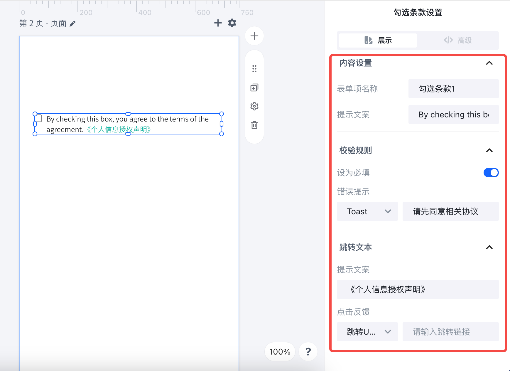The width and height of the screenshot is (510, 371).
Task: Click the plus icon beside page title
Action: [218, 23]
